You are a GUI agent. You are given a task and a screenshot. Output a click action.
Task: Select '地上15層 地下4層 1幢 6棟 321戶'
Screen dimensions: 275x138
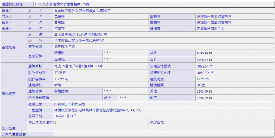78,66
